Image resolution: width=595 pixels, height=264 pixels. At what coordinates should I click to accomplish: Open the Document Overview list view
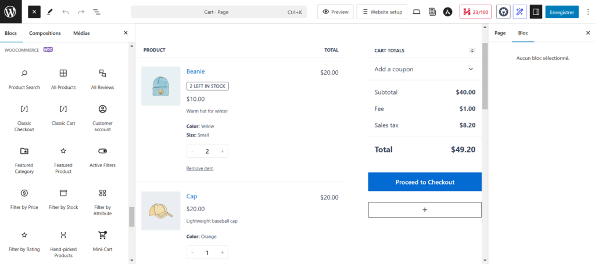96,12
